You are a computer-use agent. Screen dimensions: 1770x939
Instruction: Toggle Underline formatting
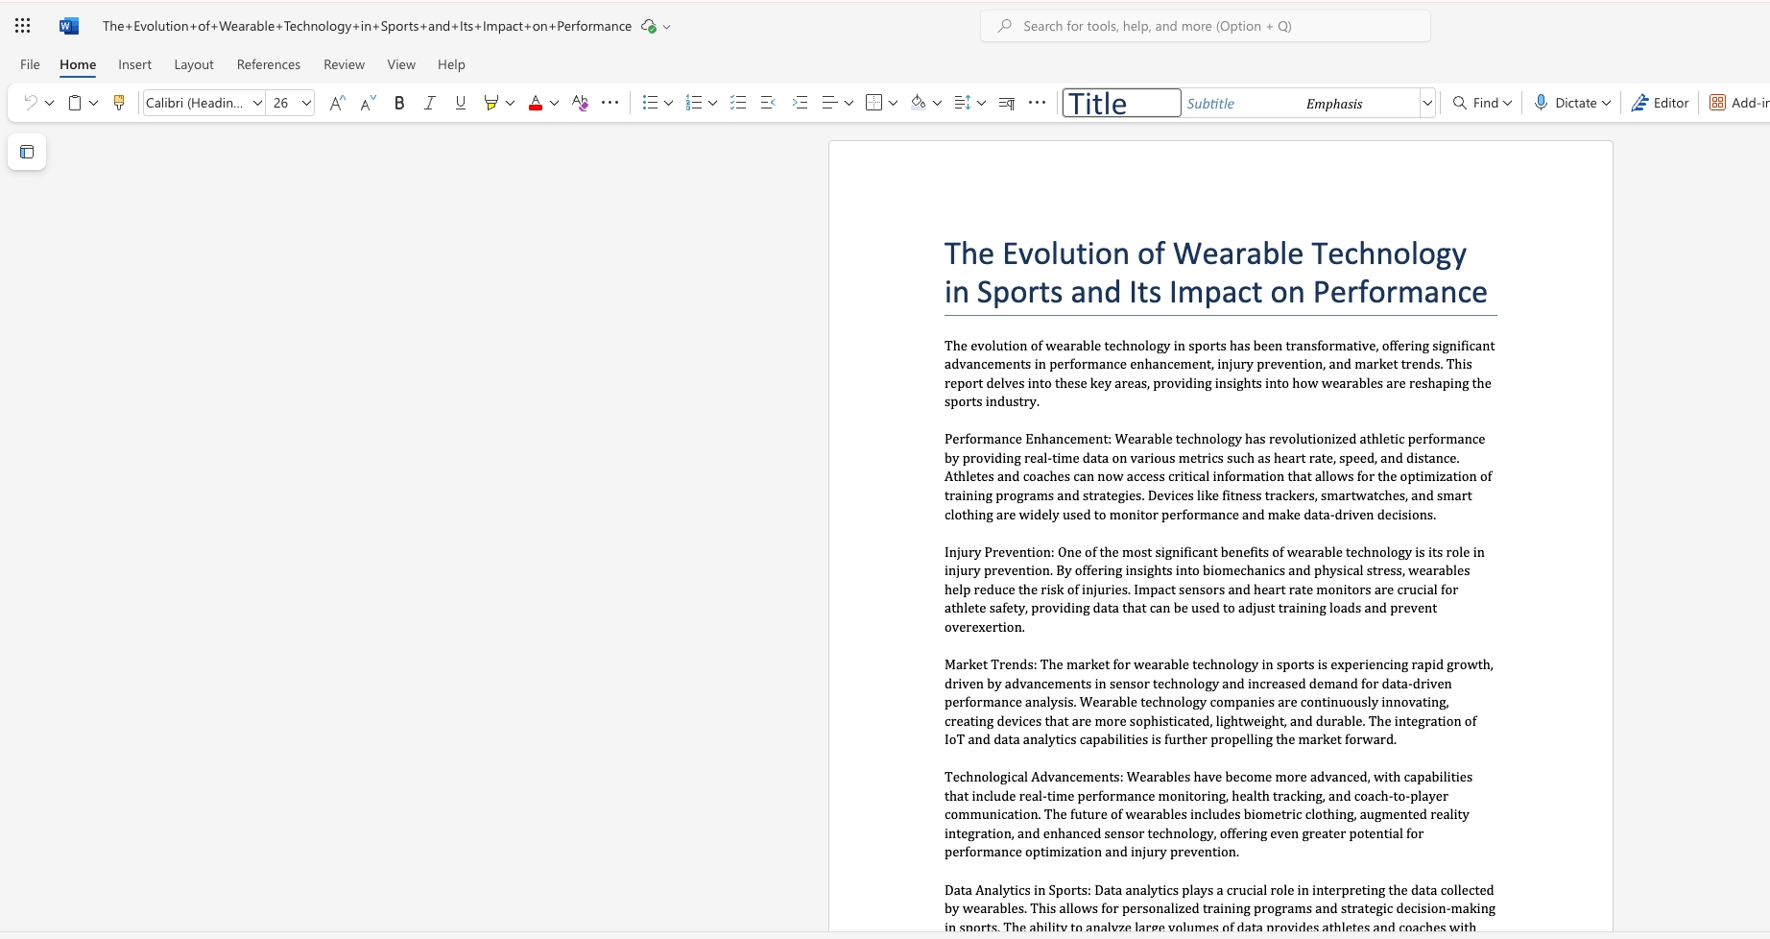[x=461, y=103]
